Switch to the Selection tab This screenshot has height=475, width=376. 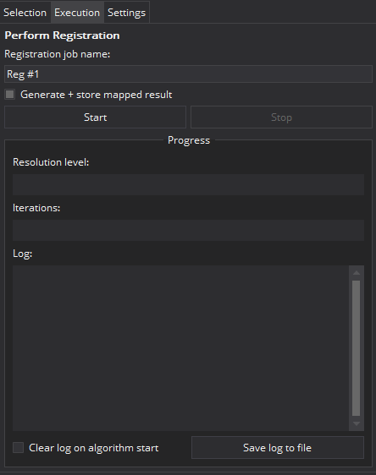pyautogui.click(x=25, y=13)
